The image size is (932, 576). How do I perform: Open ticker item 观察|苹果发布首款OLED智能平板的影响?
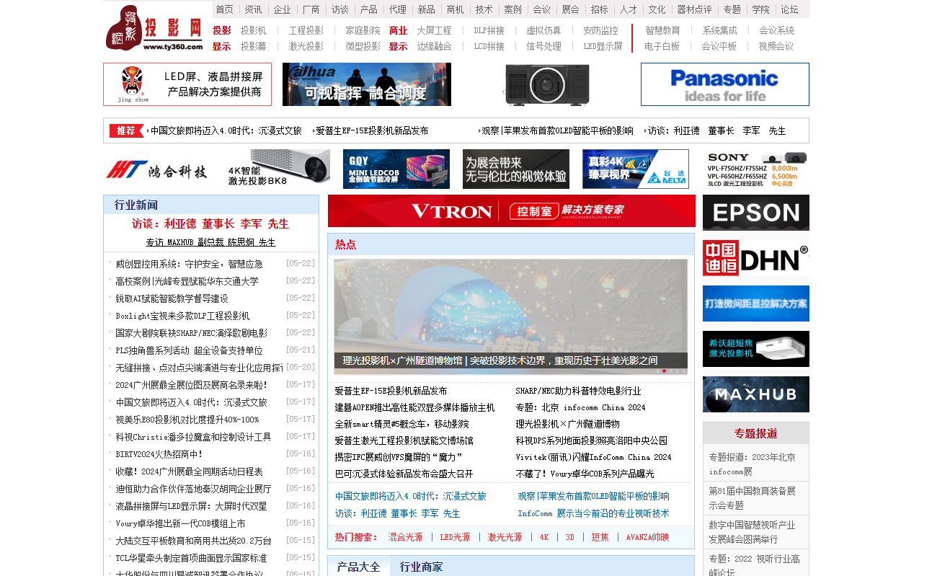point(557,130)
